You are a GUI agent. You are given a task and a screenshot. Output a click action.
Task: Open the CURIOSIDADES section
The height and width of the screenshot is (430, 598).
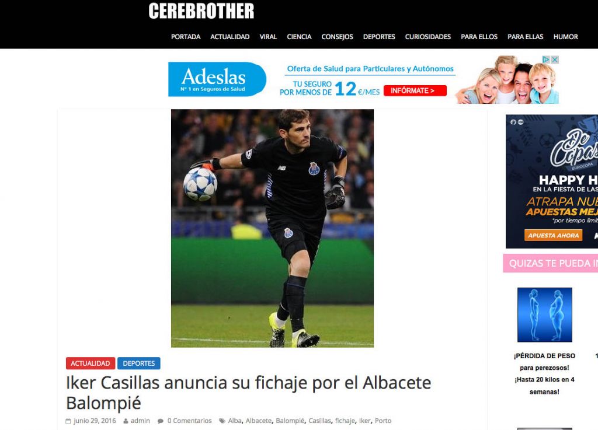point(428,37)
